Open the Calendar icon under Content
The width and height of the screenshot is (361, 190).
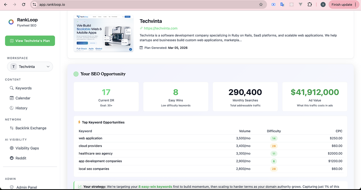(x=11, y=98)
